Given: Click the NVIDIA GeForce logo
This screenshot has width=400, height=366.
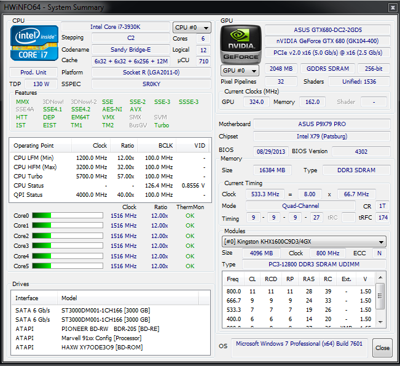Looking at the screenshot, I should 241,44.
